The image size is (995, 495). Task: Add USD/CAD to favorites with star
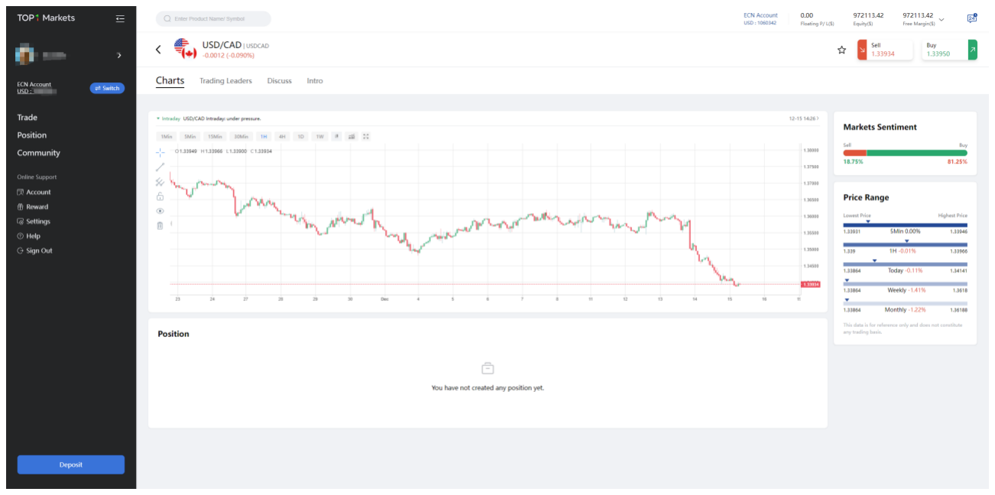841,50
